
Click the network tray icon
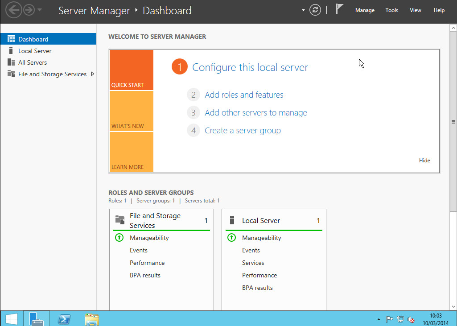point(400,320)
